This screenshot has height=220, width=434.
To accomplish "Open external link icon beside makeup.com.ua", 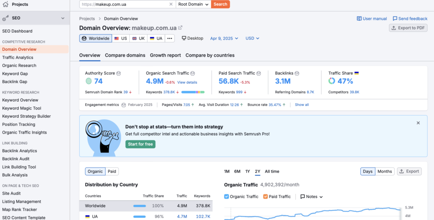I will click(x=180, y=27).
